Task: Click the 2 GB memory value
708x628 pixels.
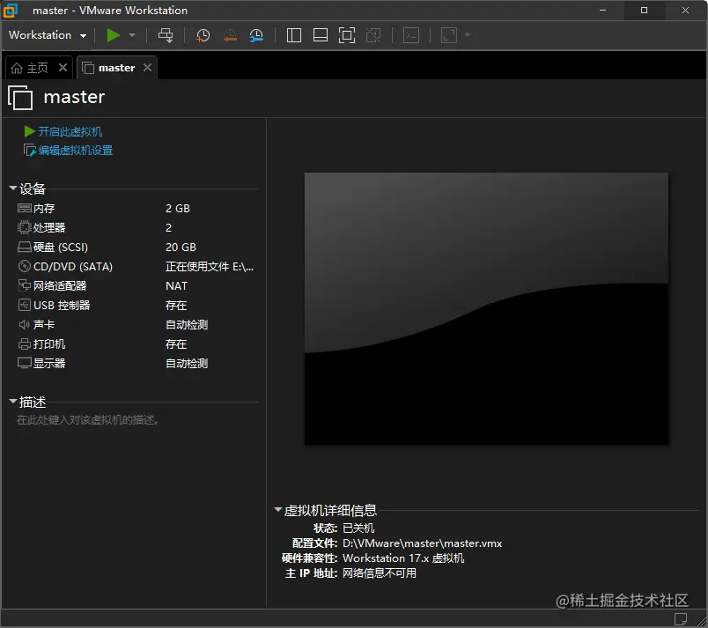Action: [x=178, y=208]
